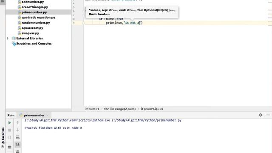Rerun primenumber with green play button
This screenshot has width=272, height=153.
9,123
